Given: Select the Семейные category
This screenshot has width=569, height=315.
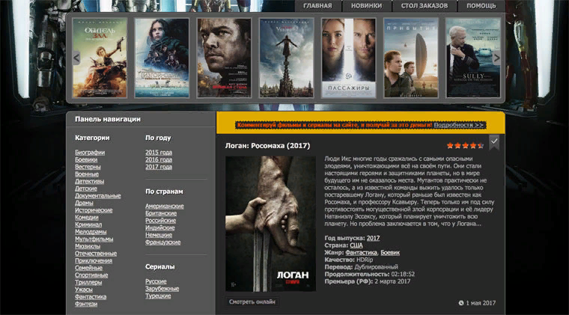Looking at the screenshot, I should (88, 268).
